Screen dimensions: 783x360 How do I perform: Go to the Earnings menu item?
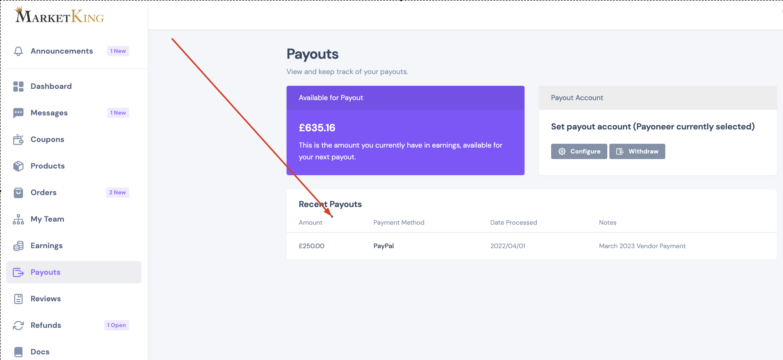click(74, 245)
